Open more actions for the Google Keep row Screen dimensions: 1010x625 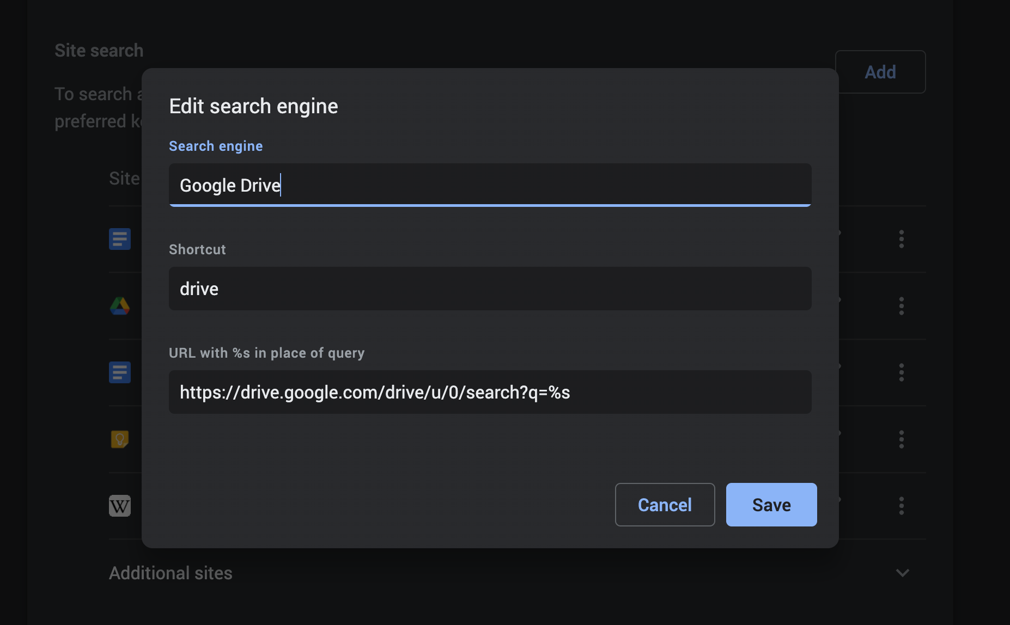(902, 439)
